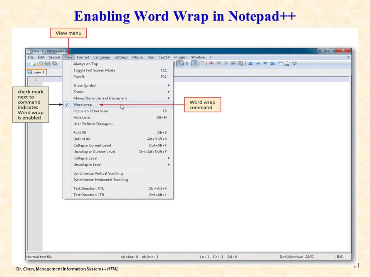This screenshot has height=277, width=370.
Task: Click the save-state icon on new 1 tab
Action: coord(30,72)
